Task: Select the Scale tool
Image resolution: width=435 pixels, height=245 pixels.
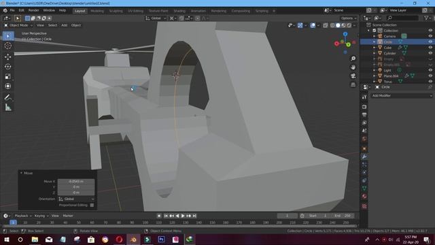Action: click(7, 76)
